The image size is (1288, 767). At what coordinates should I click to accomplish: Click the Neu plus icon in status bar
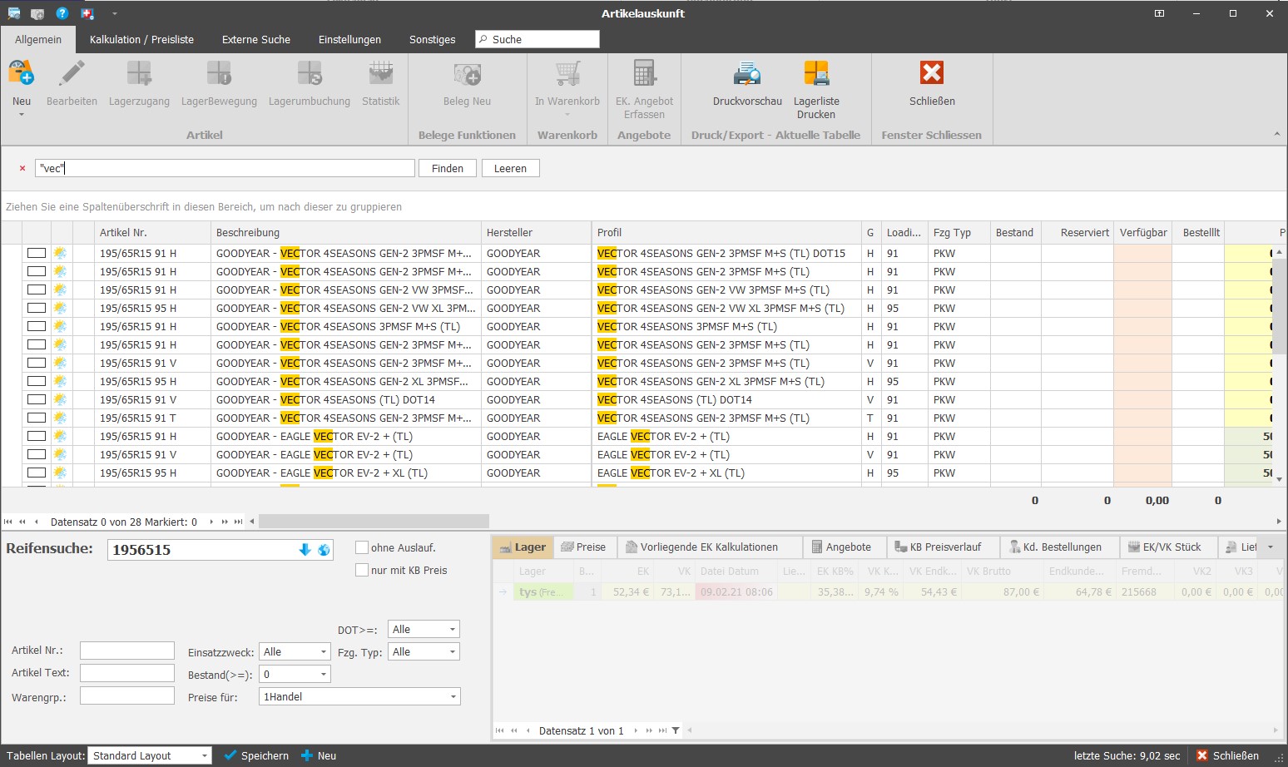click(x=307, y=755)
